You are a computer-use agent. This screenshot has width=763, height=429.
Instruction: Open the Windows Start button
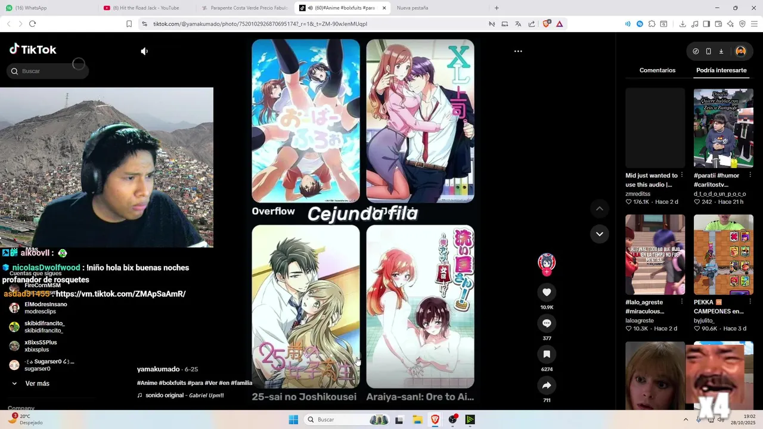pyautogui.click(x=293, y=419)
